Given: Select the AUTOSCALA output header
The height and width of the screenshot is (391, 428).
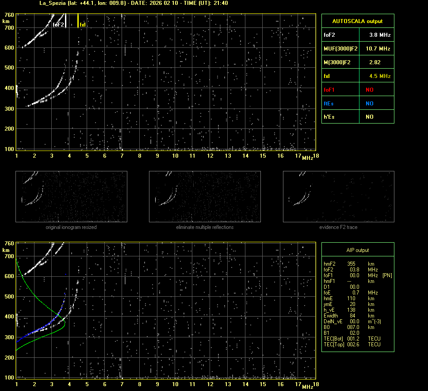Looking at the screenshot, I should point(357,21).
